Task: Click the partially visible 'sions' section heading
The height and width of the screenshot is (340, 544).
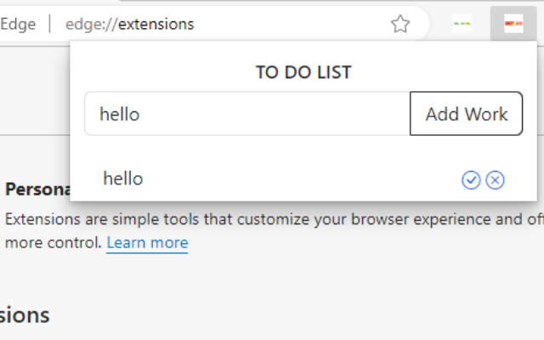Action: pos(25,314)
